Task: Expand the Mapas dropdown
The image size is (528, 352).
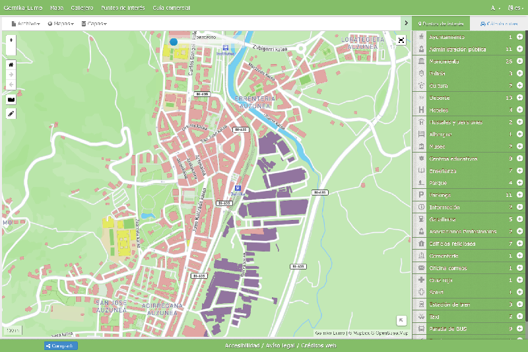Action: click(x=60, y=23)
